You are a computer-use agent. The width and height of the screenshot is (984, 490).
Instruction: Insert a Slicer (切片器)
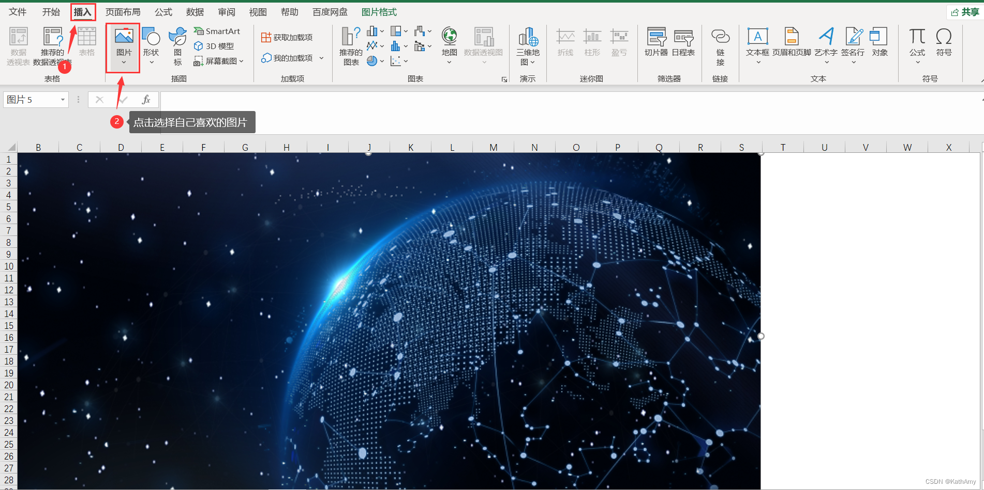click(656, 42)
